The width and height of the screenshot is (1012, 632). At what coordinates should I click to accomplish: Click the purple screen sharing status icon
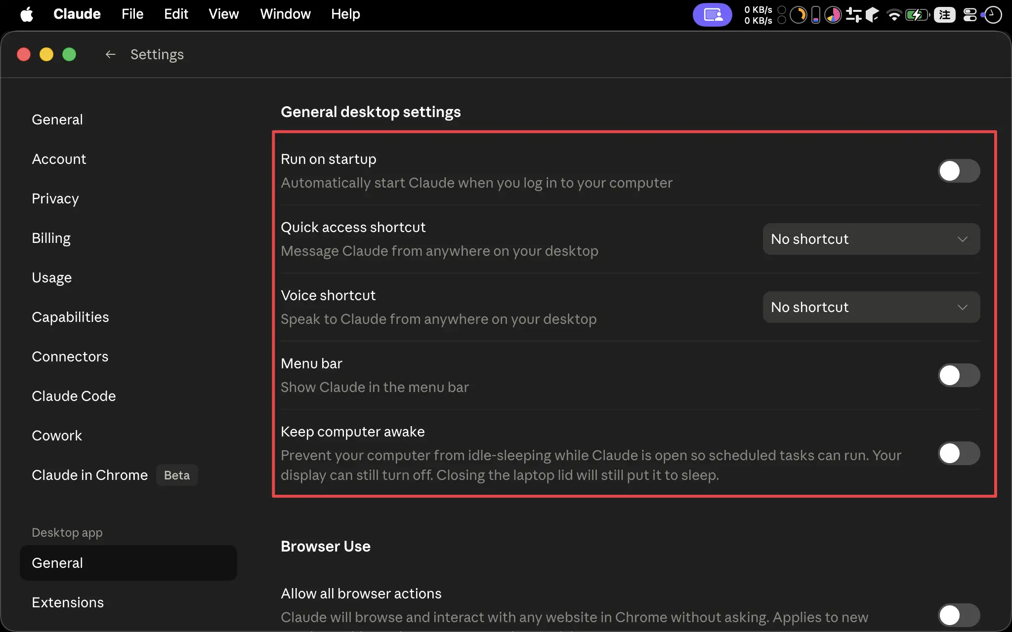(x=712, y=15)
